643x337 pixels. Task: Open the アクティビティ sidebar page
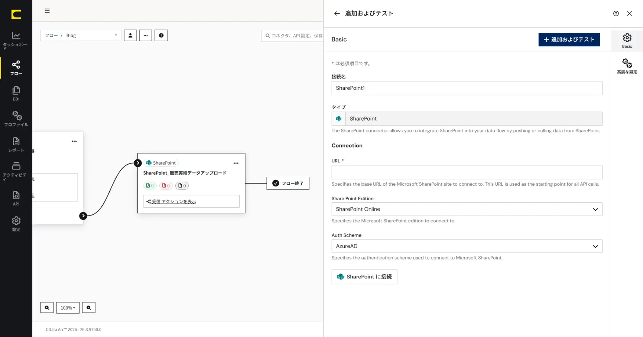pos(16,171)
